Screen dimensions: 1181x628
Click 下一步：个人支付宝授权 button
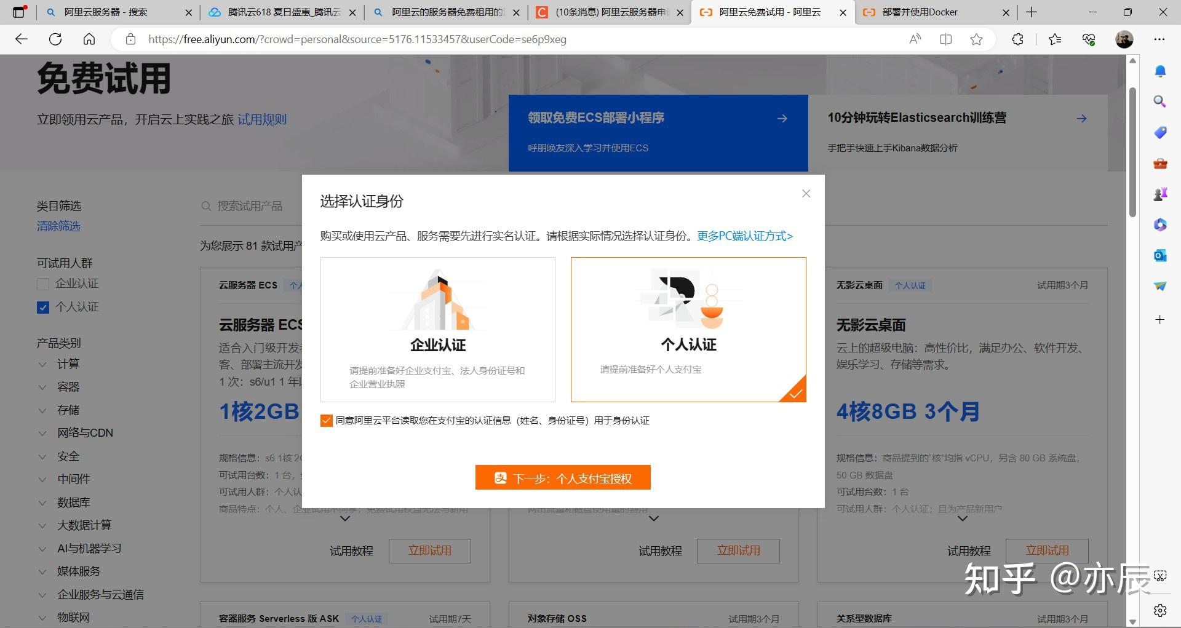(x=563, y=478)
